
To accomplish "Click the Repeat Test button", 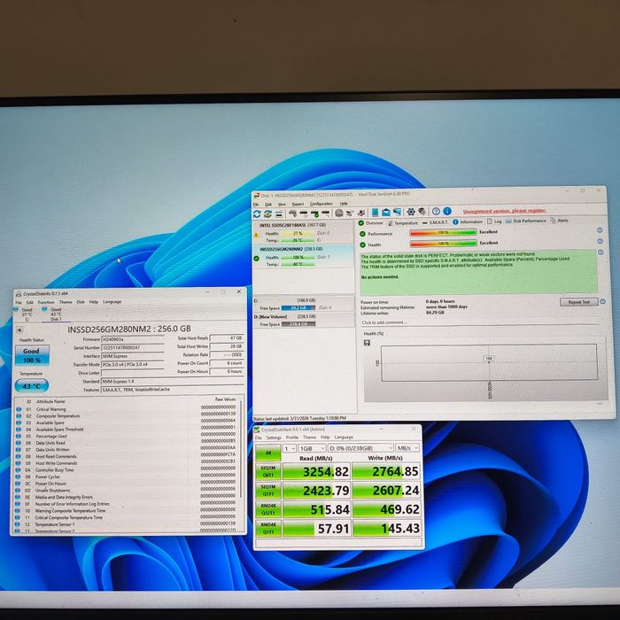I will pos(578,302).
